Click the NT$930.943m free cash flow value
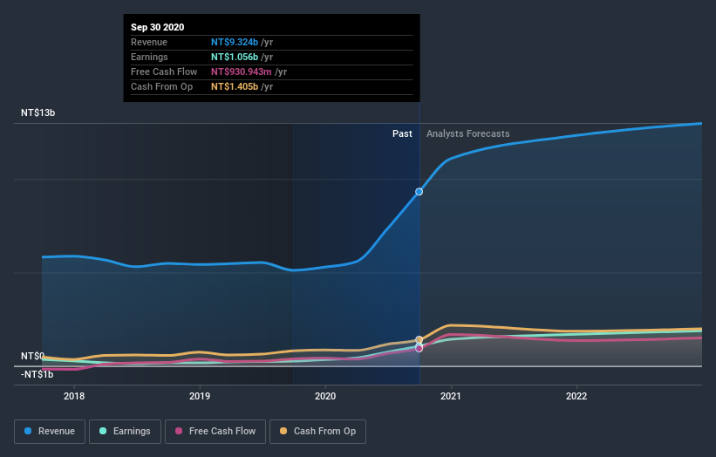716x457 pixels. click(241, 72)
